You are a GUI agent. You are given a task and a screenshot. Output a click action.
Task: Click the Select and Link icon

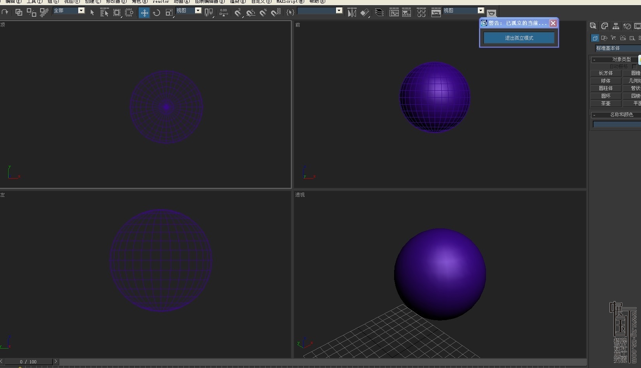click(19, 12)
